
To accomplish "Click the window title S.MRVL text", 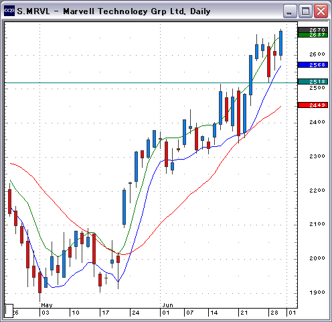I will click(x=33, y=11).
